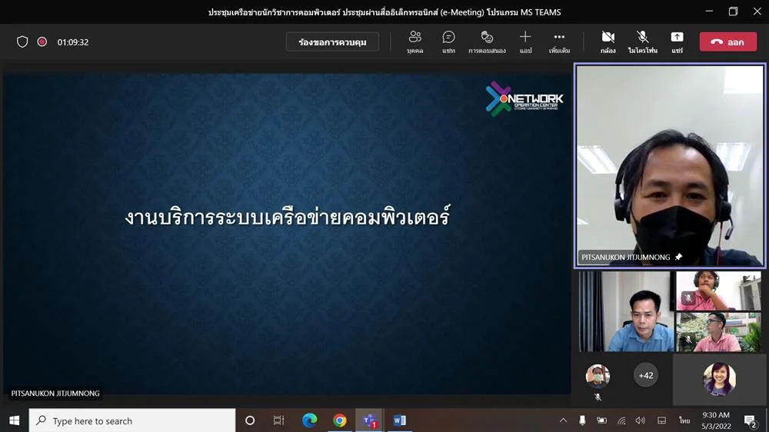
Task: Open the meeting Chat panel
Action: [x=448, y=42]
